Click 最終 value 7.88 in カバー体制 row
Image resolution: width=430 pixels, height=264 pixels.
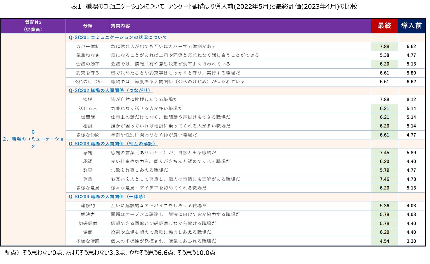(x=384, y=47)
